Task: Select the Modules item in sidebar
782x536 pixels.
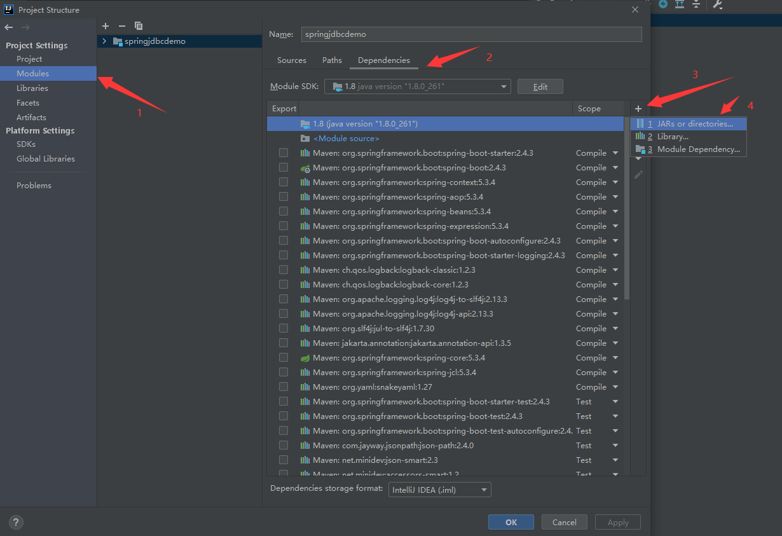Action: [48, 74]
